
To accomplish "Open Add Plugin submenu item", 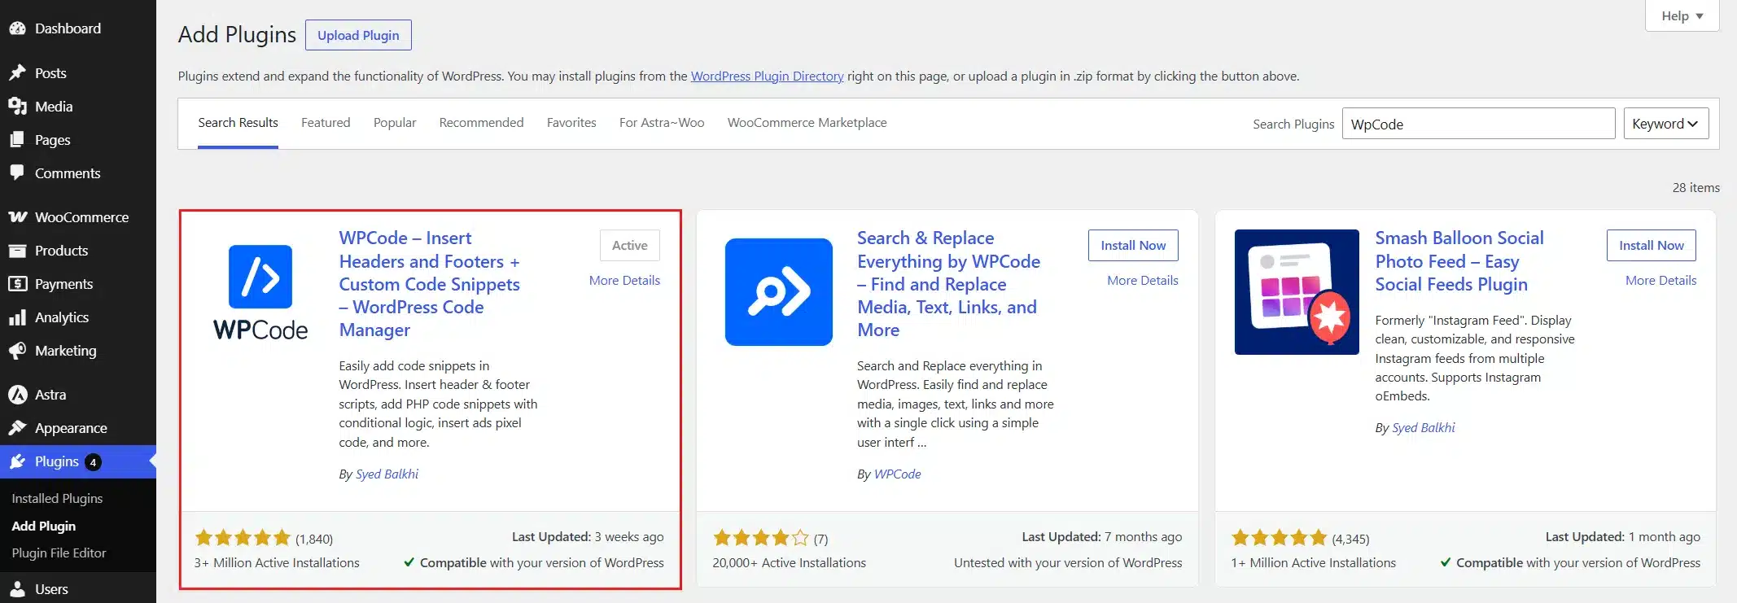I will (x=43, y=526).
